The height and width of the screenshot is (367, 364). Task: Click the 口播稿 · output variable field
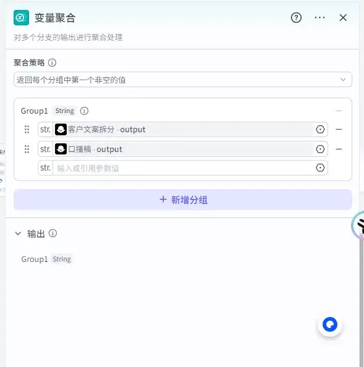click(183, 149)
